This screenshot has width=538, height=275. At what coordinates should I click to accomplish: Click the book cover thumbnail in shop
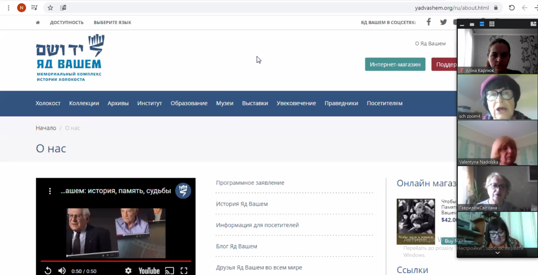pyautogui.click(x=416, y=222)
